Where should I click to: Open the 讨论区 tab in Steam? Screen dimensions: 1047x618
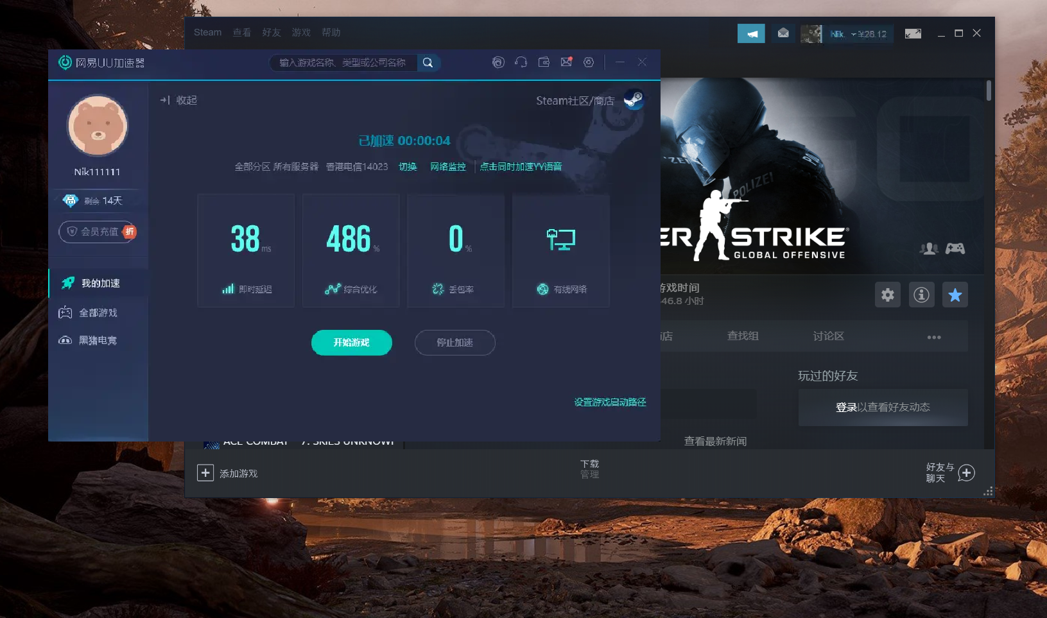tap(829, 336)
